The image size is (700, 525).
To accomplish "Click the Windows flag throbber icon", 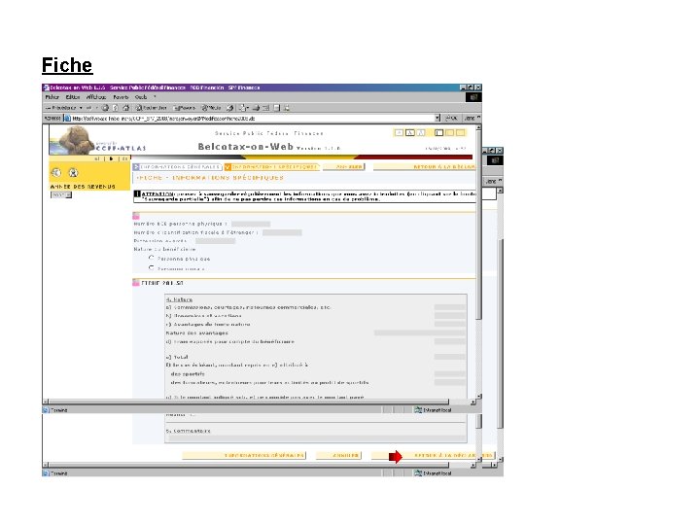I will pos(473,97).
